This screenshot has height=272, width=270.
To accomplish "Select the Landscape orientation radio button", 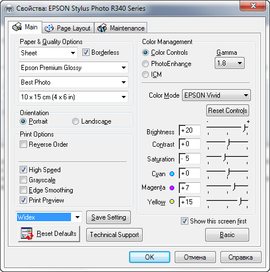I will pos(76,121).
